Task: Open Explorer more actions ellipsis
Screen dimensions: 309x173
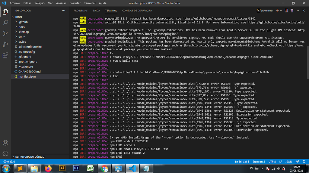Action: pyautogui.click(x=63, y=11)
